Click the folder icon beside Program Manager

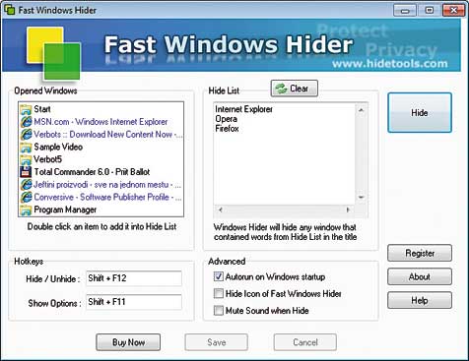[x=26, y=210]
